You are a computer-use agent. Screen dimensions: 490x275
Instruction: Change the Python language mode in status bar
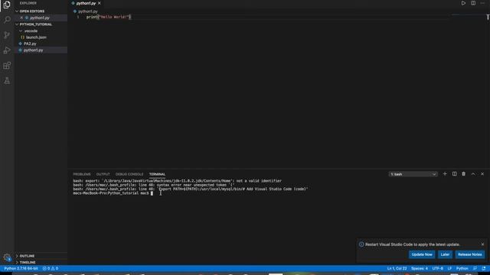(462, 268)
